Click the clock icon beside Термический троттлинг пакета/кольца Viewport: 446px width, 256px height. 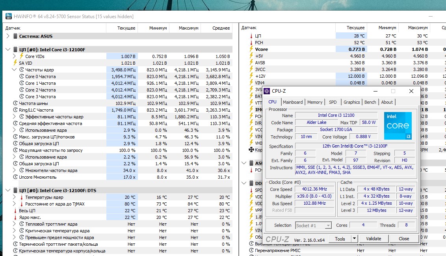point(15,244)
